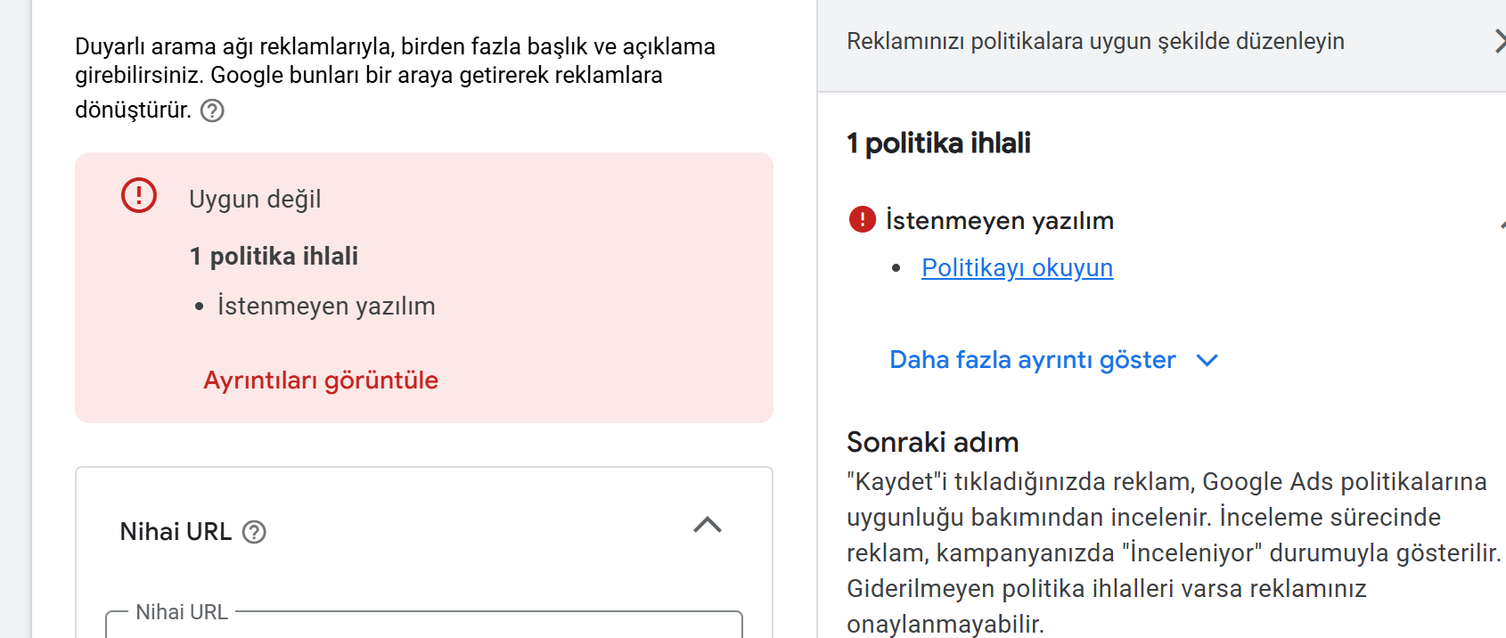This screenshot has height=638, width=1506.
Task: Select the "Nihai URL" section heading
Action: tap(176, 532)
